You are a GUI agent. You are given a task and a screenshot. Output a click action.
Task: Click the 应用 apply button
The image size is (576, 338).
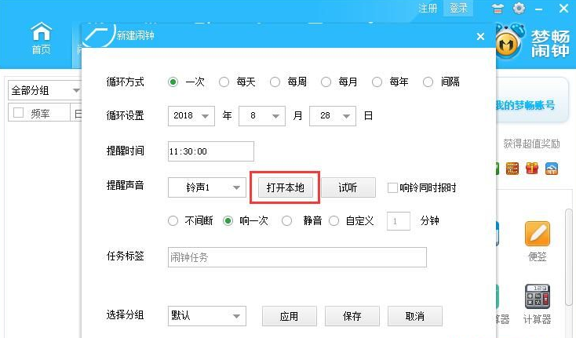pyautogui.click(x=289, y=316)
